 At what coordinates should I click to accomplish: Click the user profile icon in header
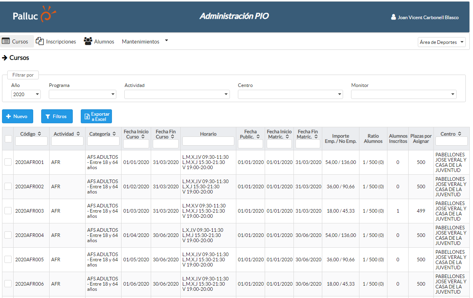(x=393, y=17)
